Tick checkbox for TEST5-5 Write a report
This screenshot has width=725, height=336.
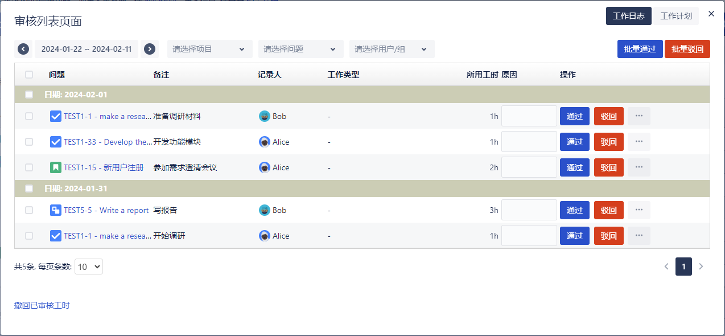point(29,210)
